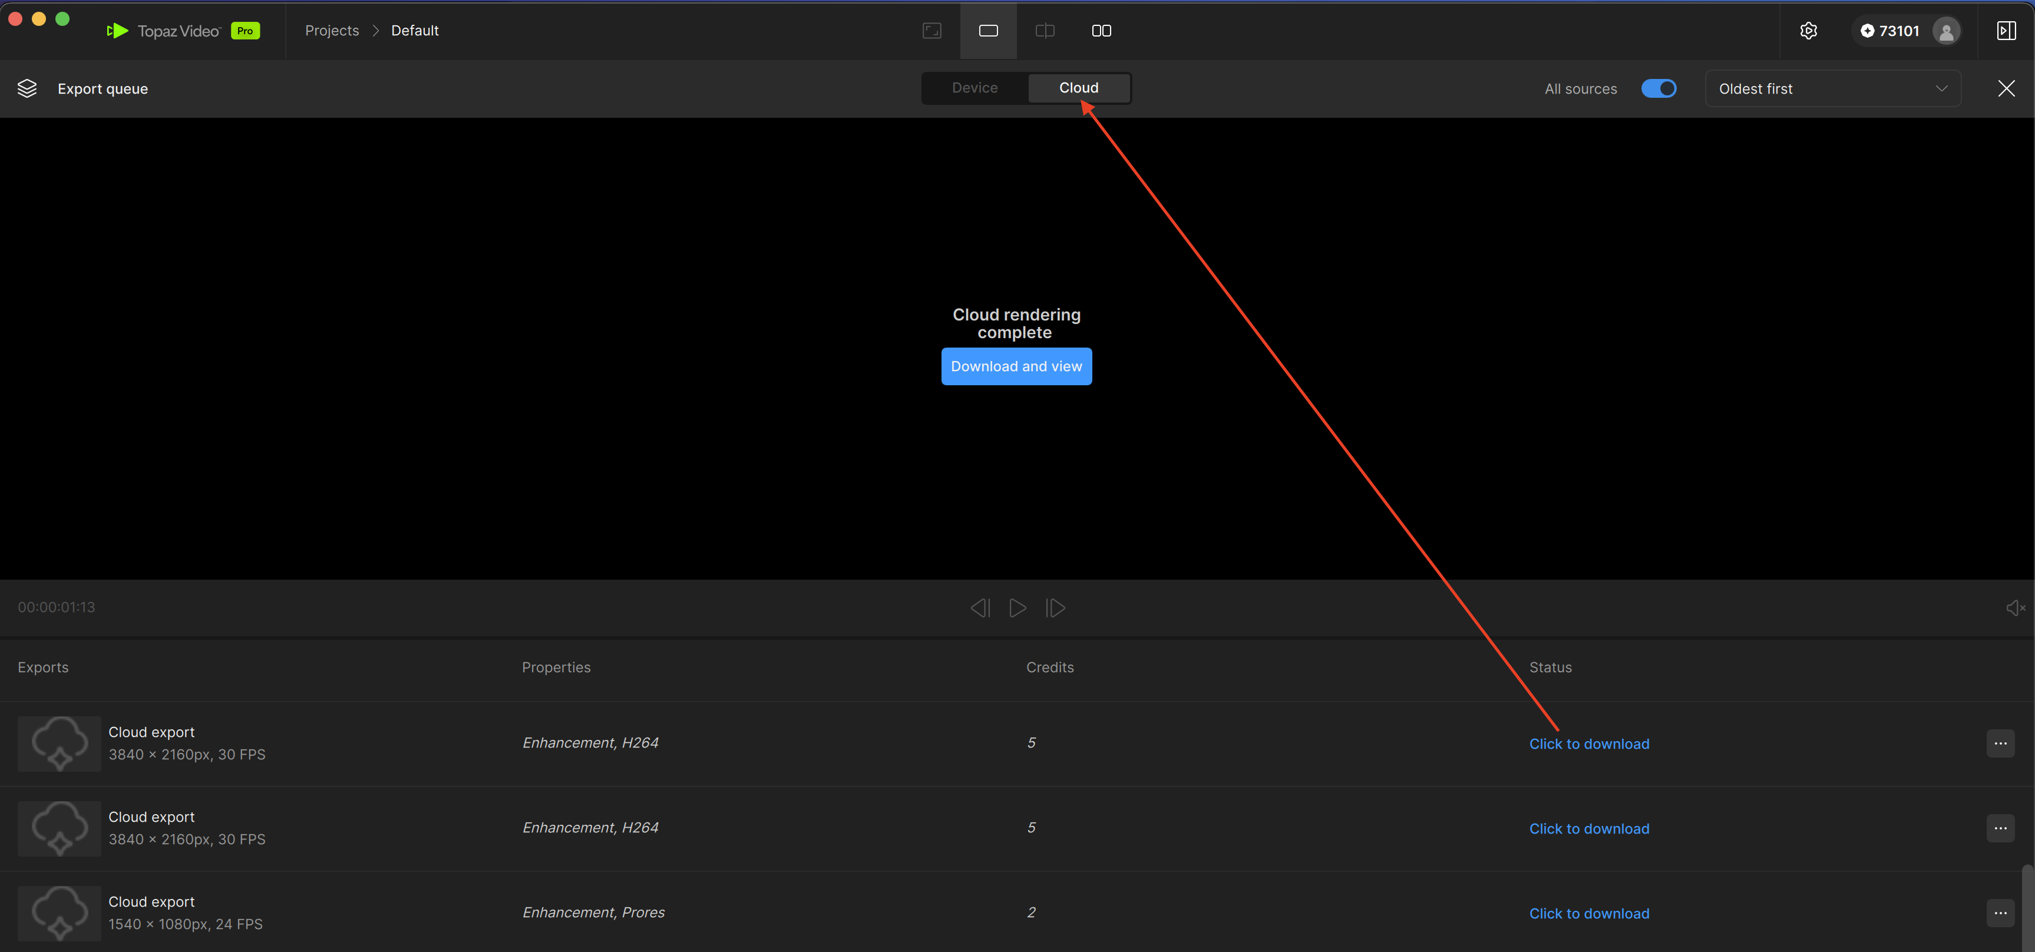Step back one frame
This screenshot has height=952, width=2035.
coord(980,607)
